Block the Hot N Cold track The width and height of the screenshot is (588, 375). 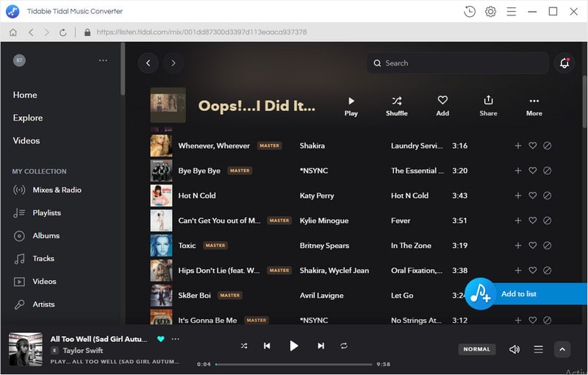pos(547,196)
